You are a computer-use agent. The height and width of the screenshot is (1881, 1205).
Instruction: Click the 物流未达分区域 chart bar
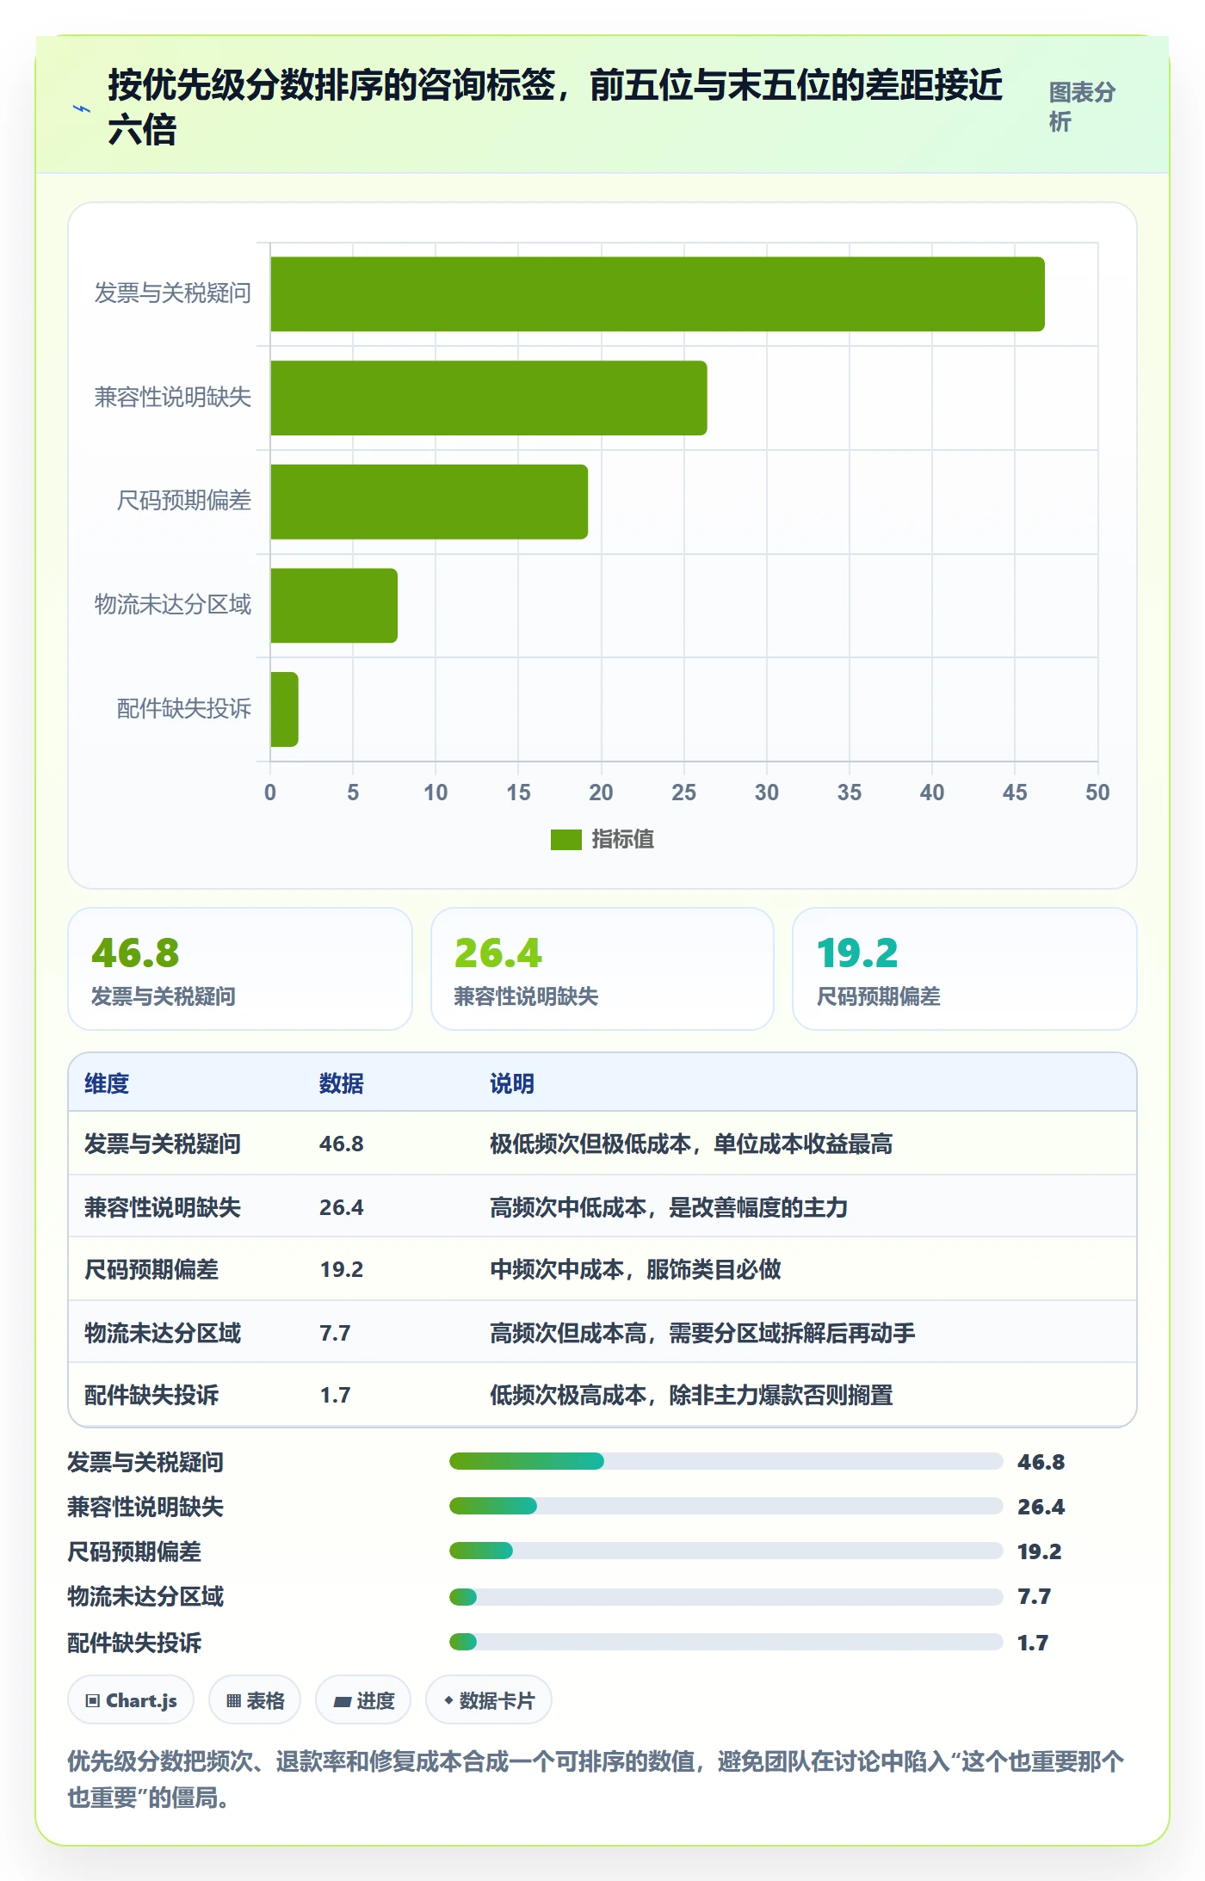334,606
